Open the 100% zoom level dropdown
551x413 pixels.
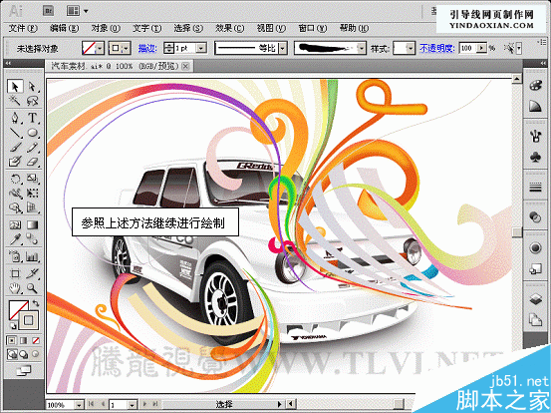point(80,405)
